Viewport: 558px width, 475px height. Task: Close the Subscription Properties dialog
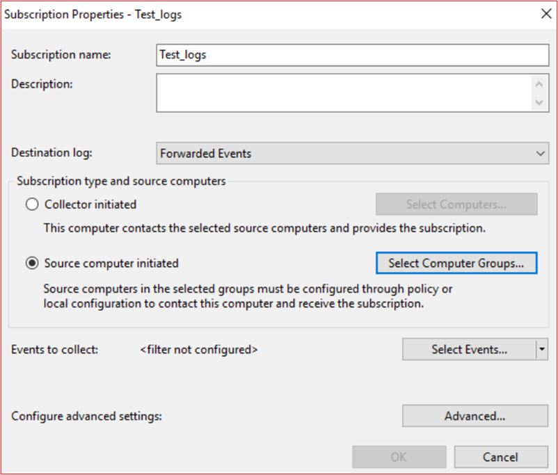(x=546, y=14)
